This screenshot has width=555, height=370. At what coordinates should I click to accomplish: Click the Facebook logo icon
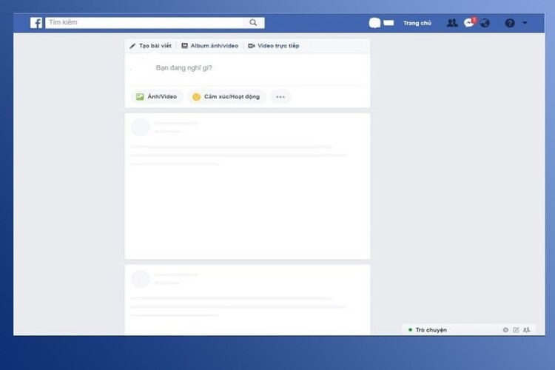36,23
